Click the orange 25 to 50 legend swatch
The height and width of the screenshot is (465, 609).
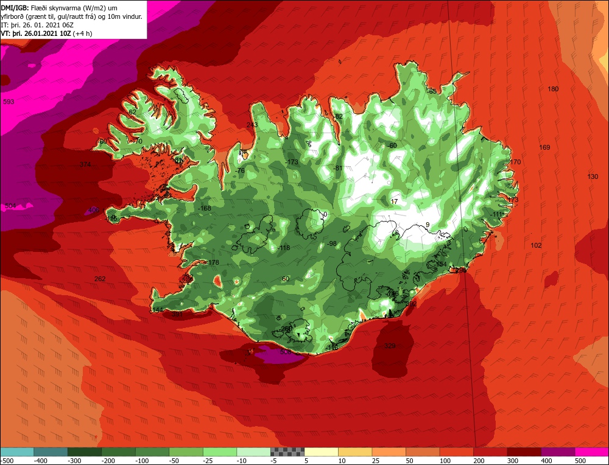coord(389,452)
